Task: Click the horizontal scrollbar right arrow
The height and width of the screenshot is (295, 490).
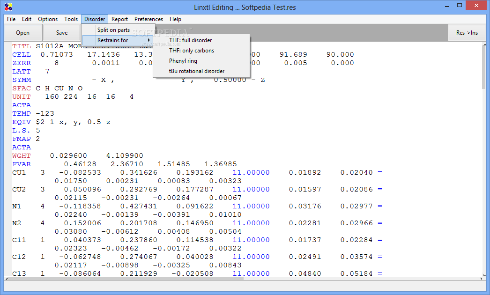Action: (481, 279)
